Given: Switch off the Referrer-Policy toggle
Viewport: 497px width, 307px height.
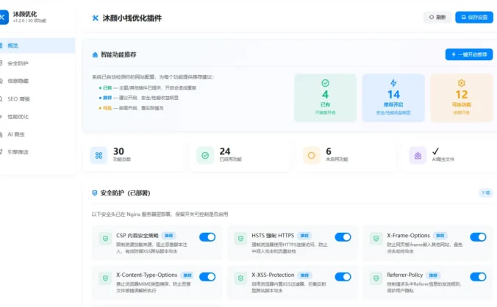Looking at the screenshot, I should click(478, 277).
